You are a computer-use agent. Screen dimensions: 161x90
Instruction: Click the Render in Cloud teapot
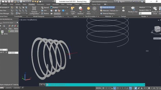pyautogui.click(x=155, y=8)
